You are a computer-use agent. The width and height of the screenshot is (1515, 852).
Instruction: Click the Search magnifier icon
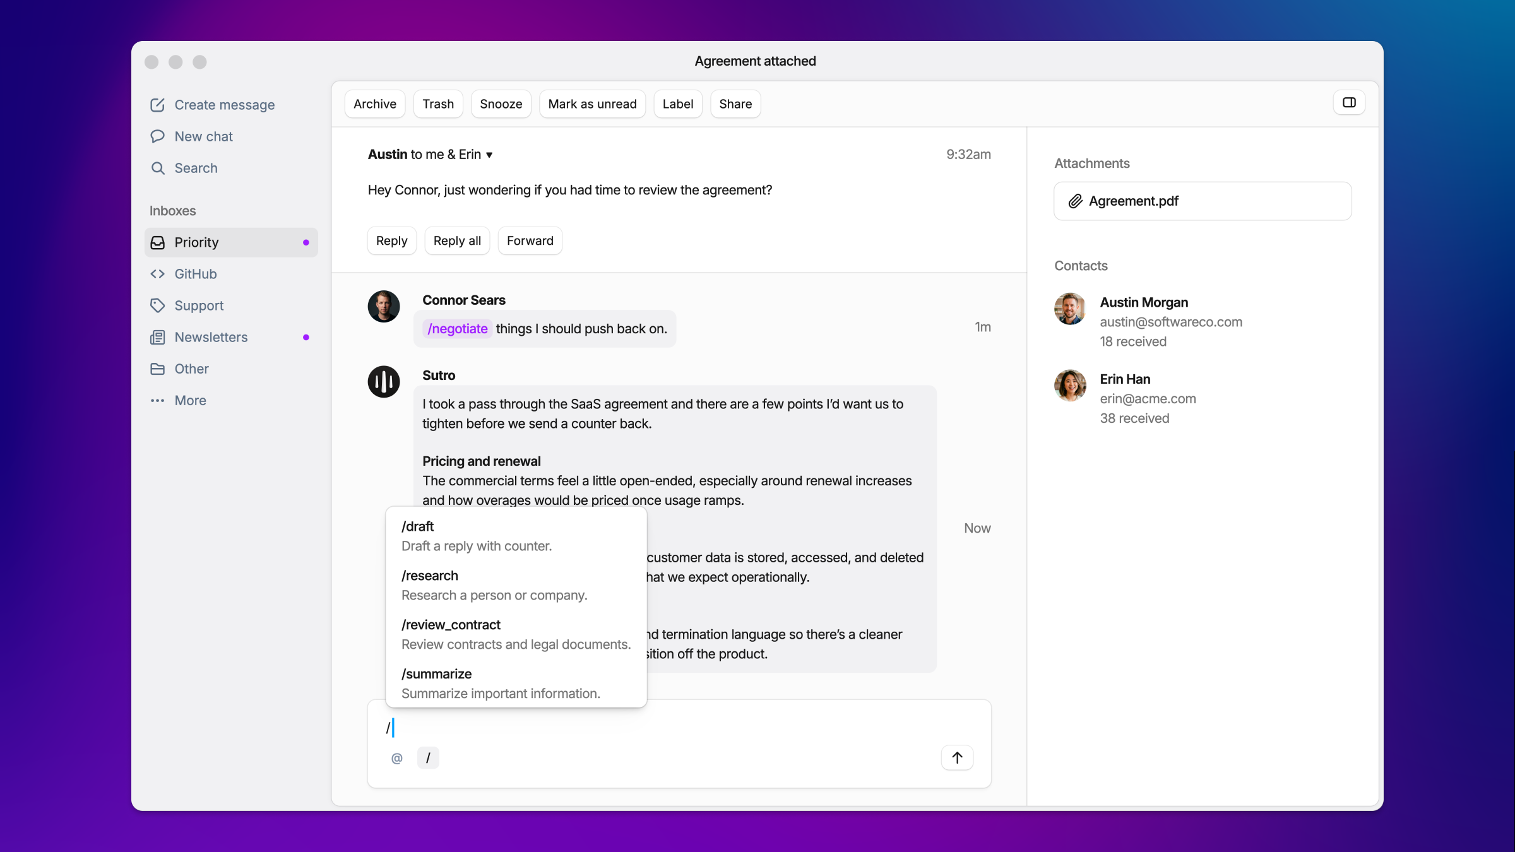pos(158,168)
